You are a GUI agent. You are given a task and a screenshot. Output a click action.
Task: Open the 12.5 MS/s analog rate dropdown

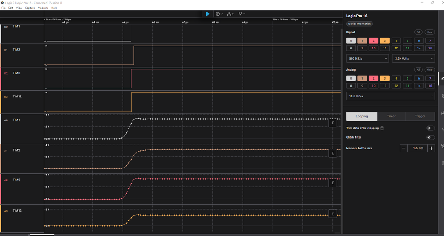[390, 96]
